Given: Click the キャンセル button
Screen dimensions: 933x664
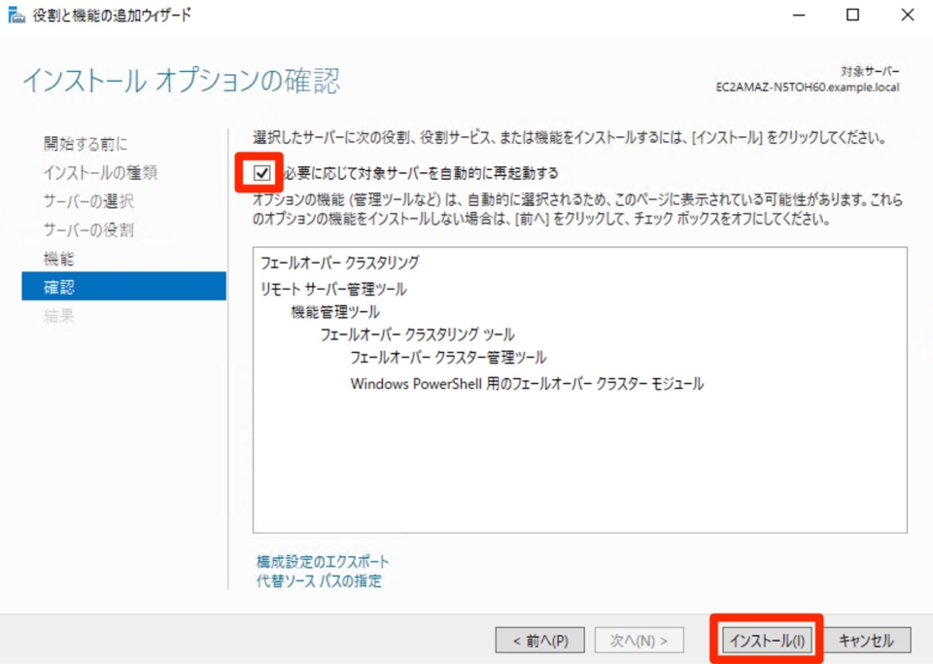Looking at the screenshot, I should pos(866,641).
